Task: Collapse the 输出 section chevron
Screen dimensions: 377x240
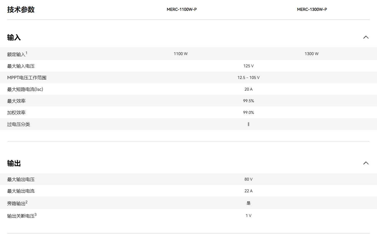Action: pos(366,163)
